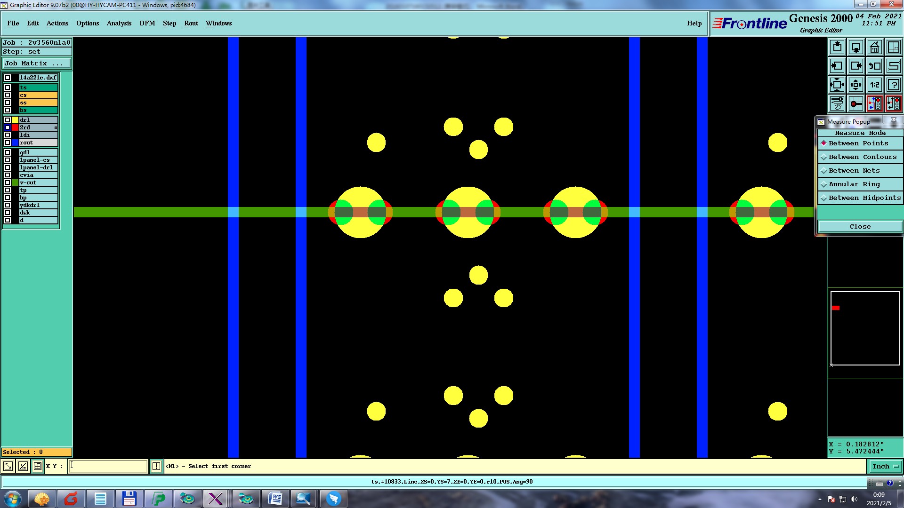
Task: Click the Home view icon
Action: pos(874,47)
